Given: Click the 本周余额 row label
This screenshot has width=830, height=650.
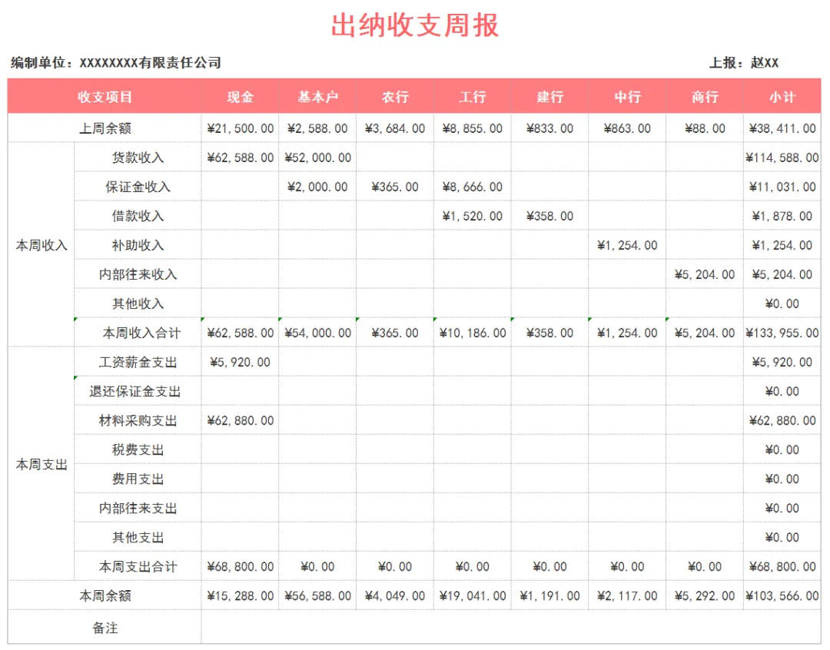Looking at the screenshot, I should (105, 595).
